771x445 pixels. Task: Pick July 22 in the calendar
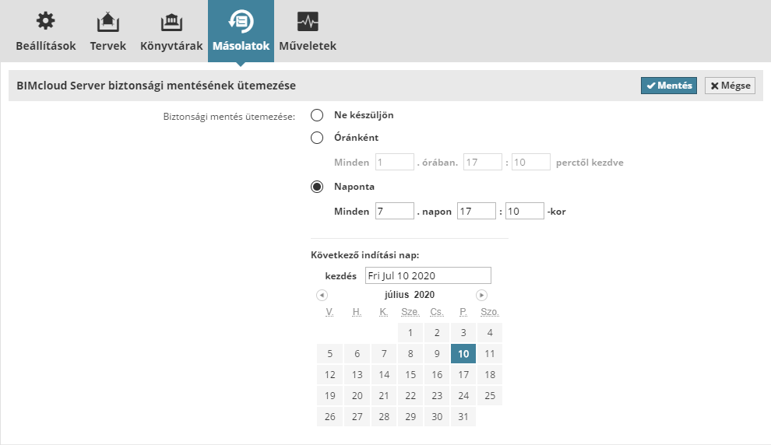[x=410, y=396]
